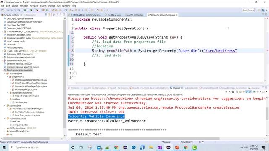Open File Explorer from taskbar

[151, 147]
